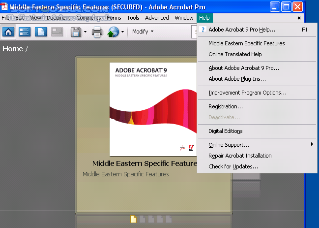Screen dimensions: 319x228
Task: Open the Modify dropdown menu
Action: point(143,32)
